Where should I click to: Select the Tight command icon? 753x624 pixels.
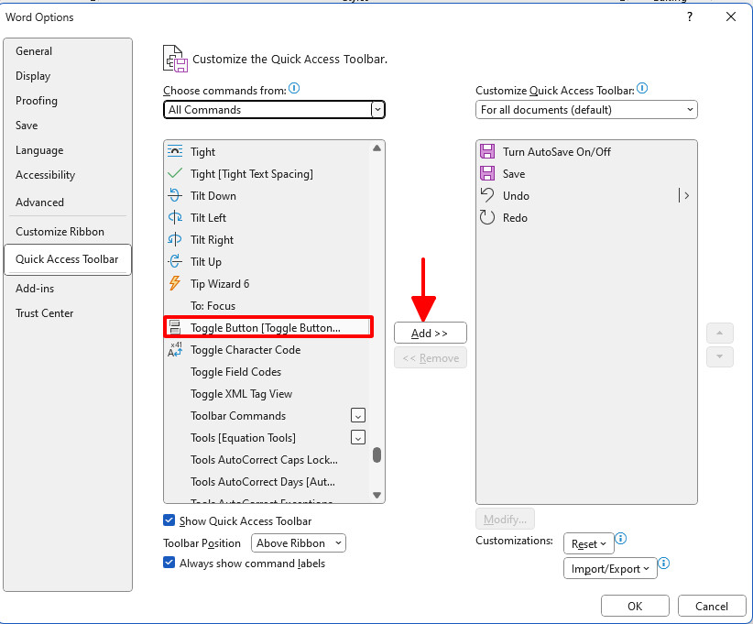pos(175,151)
